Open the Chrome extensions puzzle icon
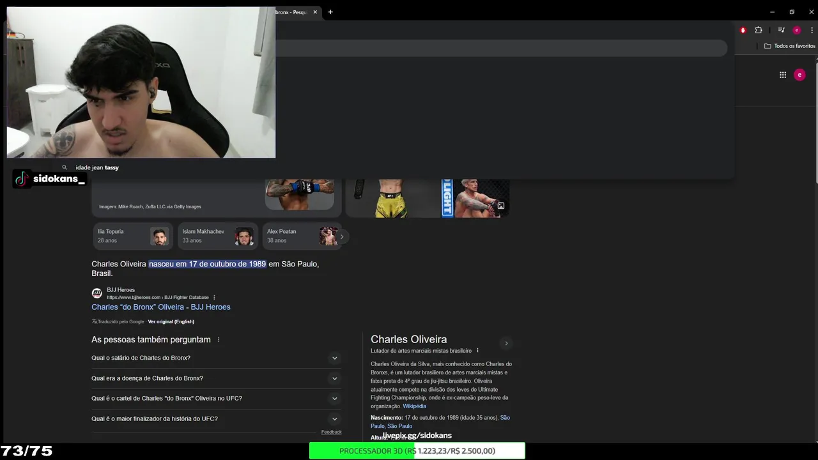Viewport: 818px width, 460px height. pos(759,30)
